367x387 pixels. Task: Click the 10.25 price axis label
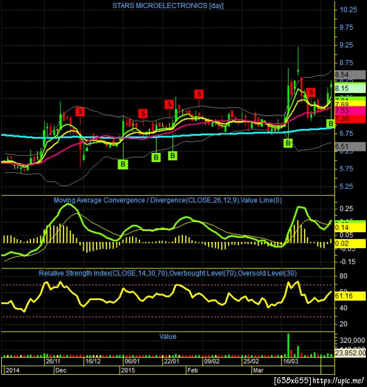coord(348,10)
